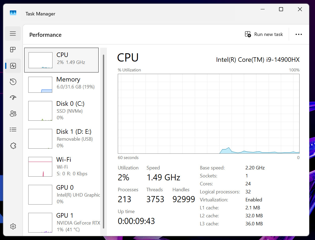Close the Task Manager window
The image size is (315, 240).
click(300, 9)
